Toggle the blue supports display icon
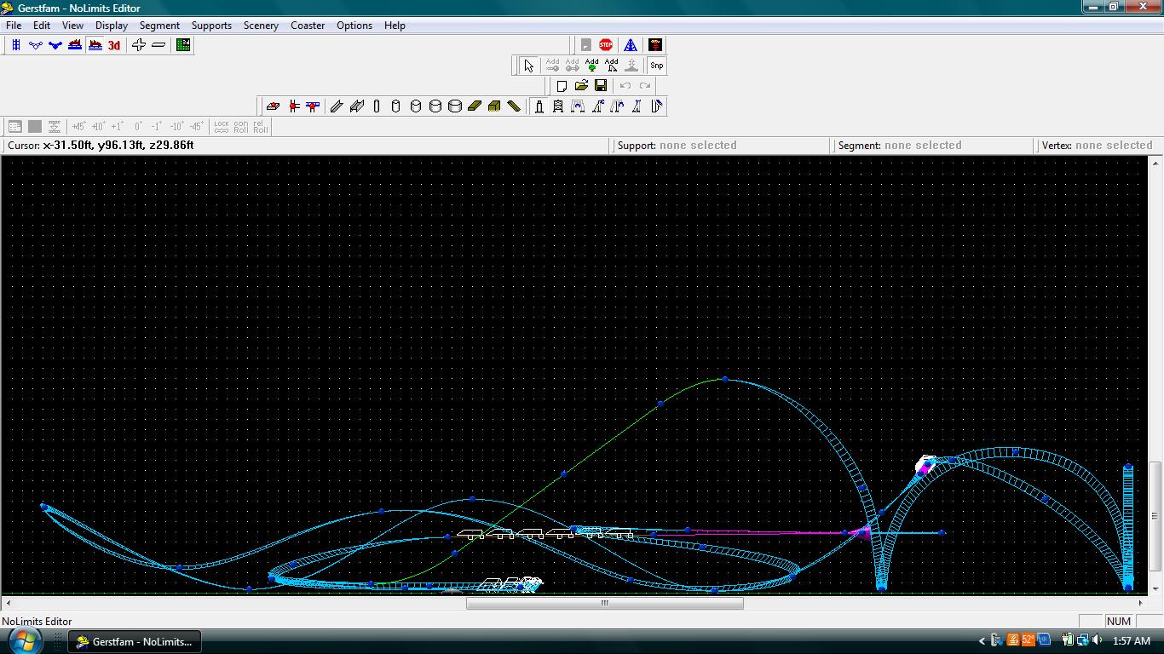Viewport: 1164px width, 654px height. (55, 45)
